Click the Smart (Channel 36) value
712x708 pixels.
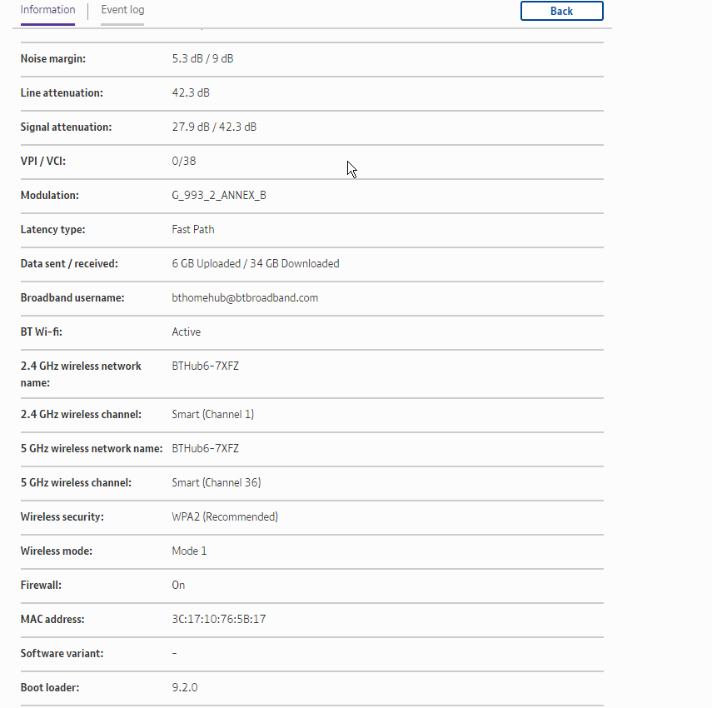[217, 482]
